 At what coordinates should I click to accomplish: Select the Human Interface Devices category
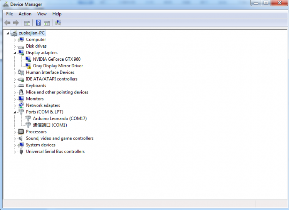pos(50,72)
